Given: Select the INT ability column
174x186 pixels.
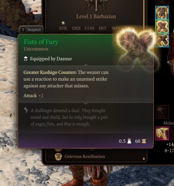Looking at the screenshot, I should 103,28.
